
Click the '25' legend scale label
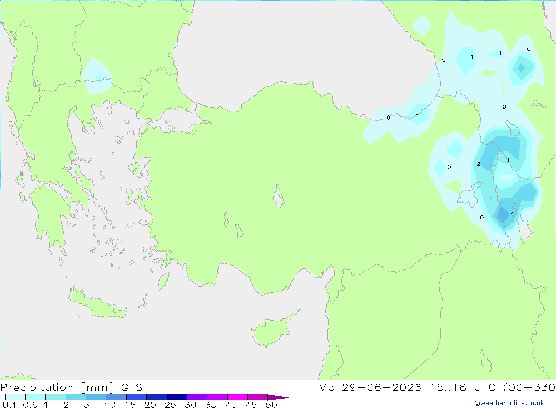[170, 405]
